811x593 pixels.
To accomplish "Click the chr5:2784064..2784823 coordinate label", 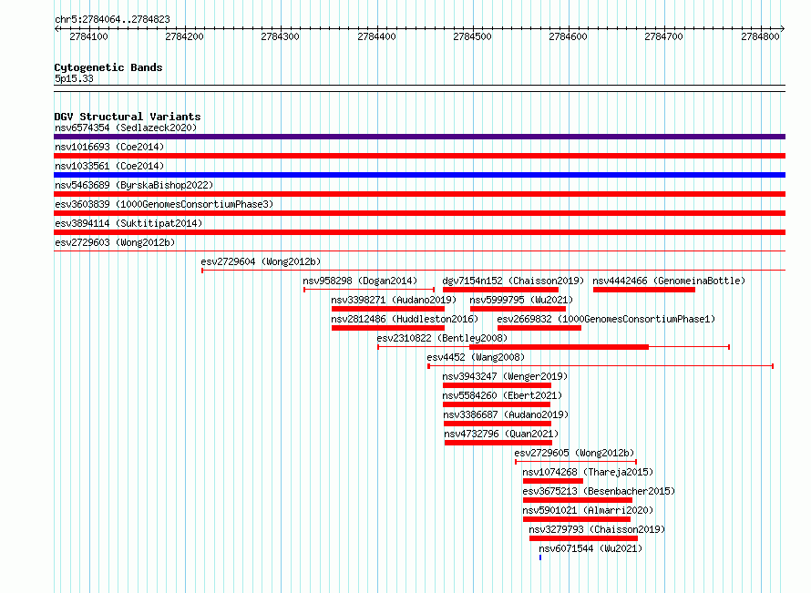I will (x=112, y=19).
